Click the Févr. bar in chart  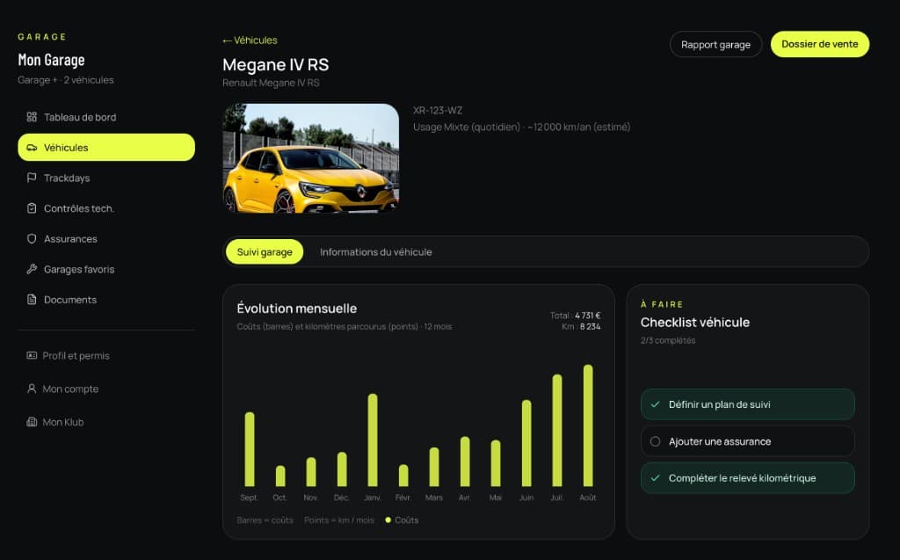pos(403,476)
